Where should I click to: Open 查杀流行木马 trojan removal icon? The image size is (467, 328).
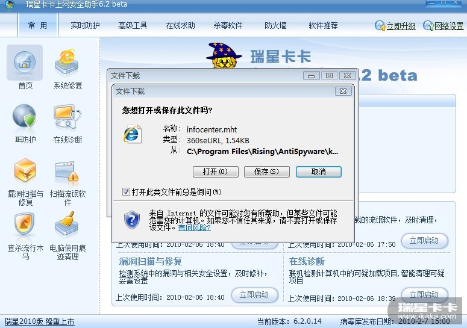coord(25,224)
